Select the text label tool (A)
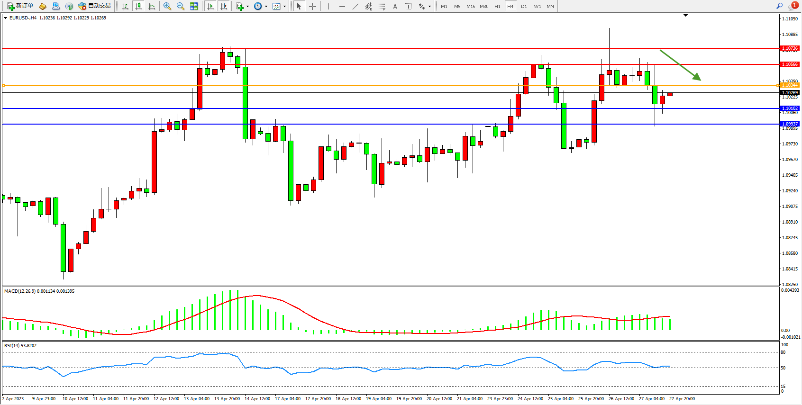The image size is (802, 405). coord(395,6)
